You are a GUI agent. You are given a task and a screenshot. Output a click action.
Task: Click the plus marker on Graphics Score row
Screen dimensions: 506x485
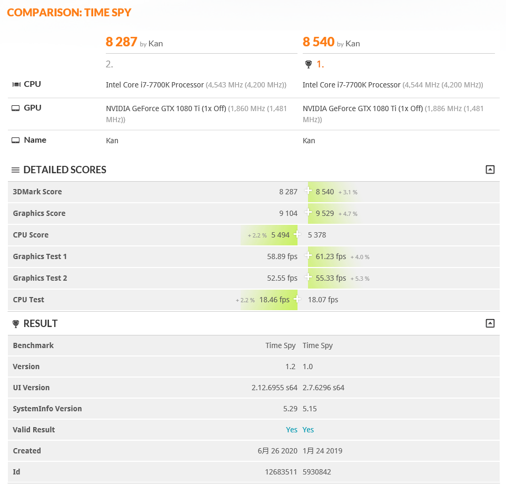tap(308, 212)
